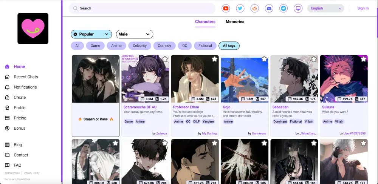Viewport: 378px width, 184px height.
Task: Select the Anime tag filter
Action: pos(116,46)
